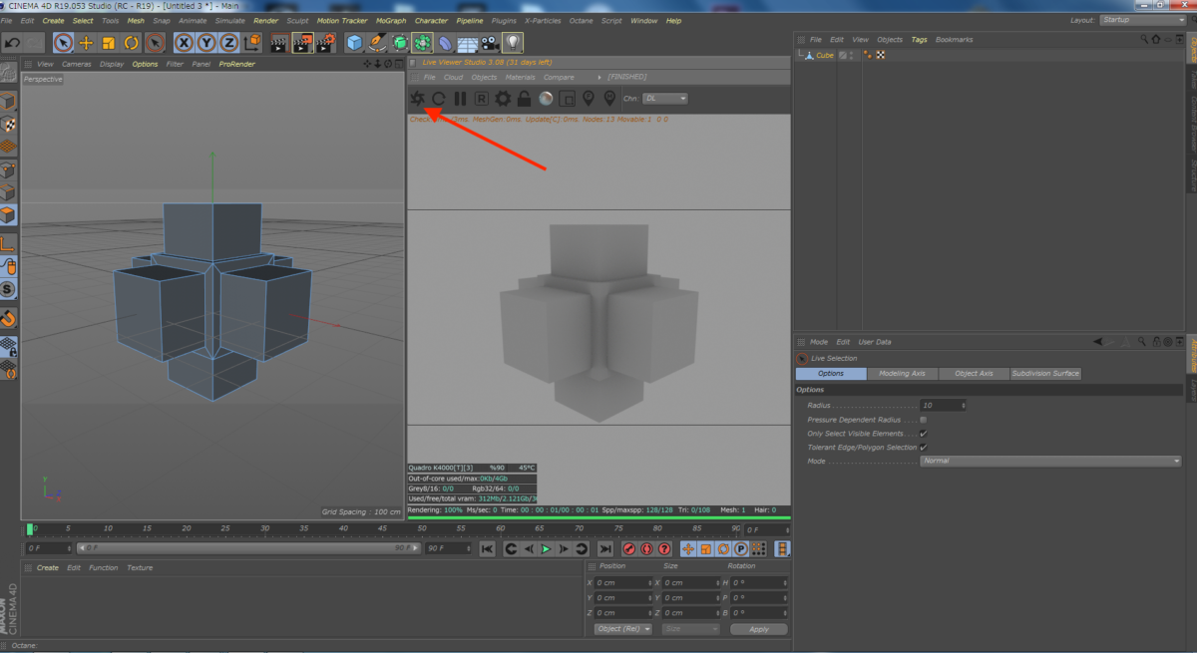Click the spline Pen tool icon
This screenshot has height=653, width=1197.
click(377, 42)
